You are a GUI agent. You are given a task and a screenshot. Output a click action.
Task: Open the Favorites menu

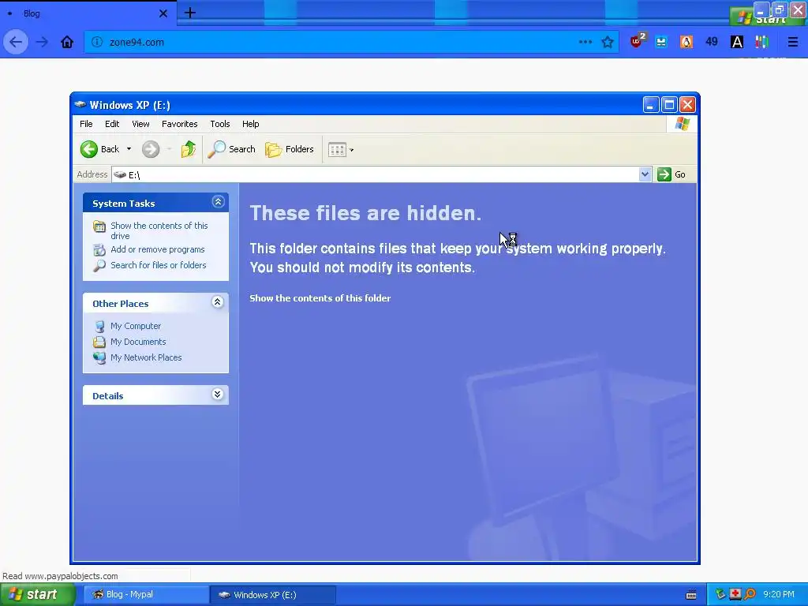pyautogui.click(x=179, y=124)
